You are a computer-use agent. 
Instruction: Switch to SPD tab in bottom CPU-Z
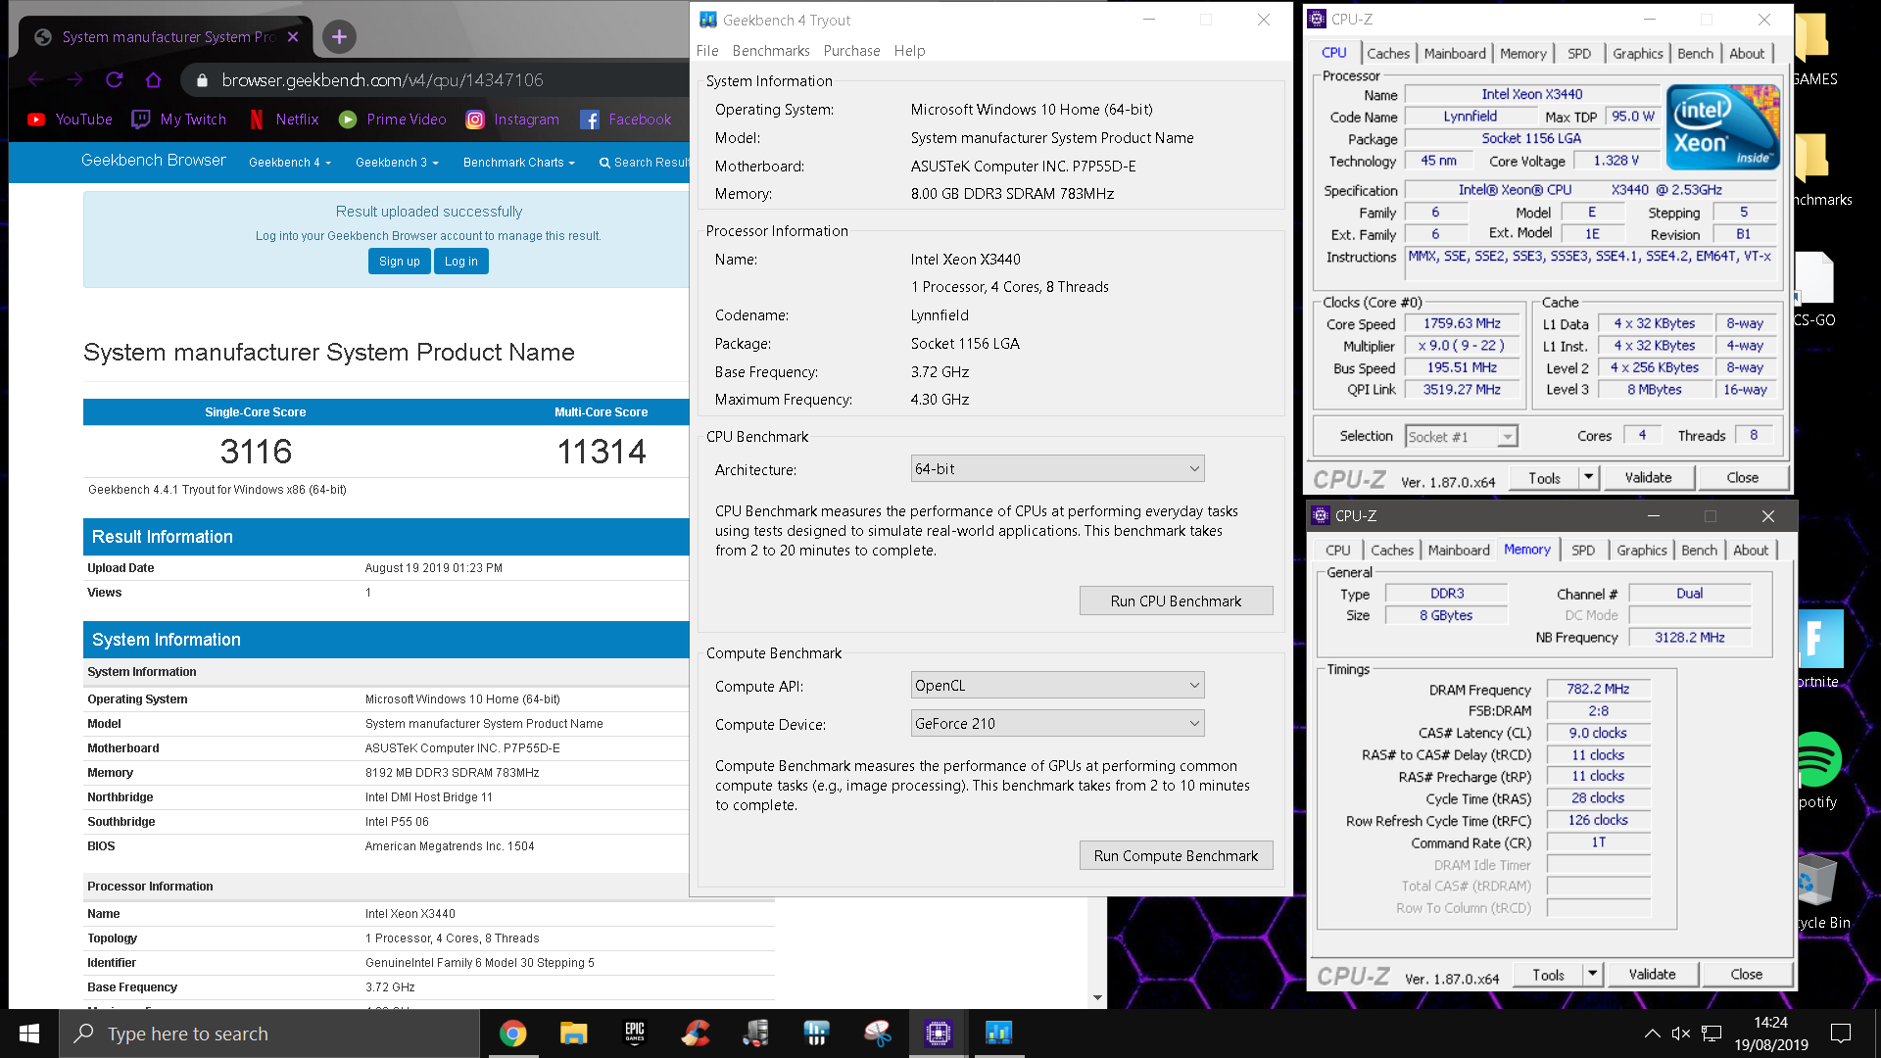(x=1583, y=551)
